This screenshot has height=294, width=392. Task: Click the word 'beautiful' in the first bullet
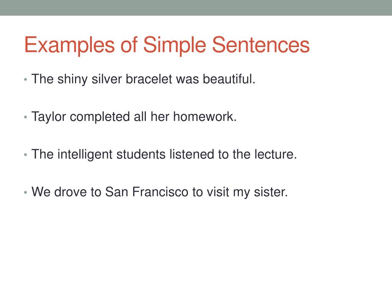pos(227,79)
